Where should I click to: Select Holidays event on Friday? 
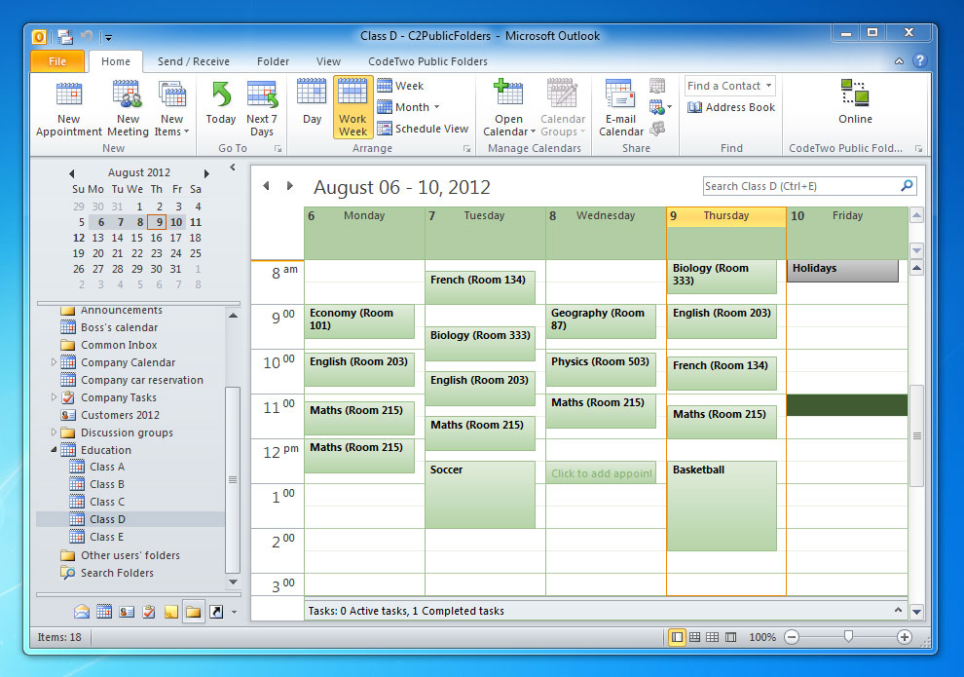point(842,271)
